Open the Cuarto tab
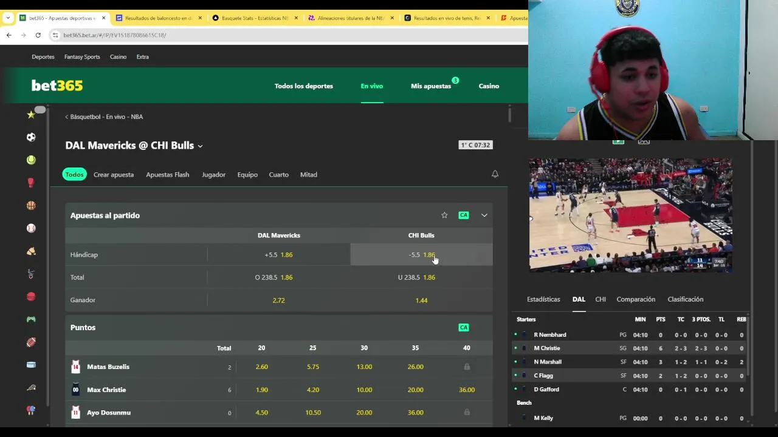 tap(278, 175)
